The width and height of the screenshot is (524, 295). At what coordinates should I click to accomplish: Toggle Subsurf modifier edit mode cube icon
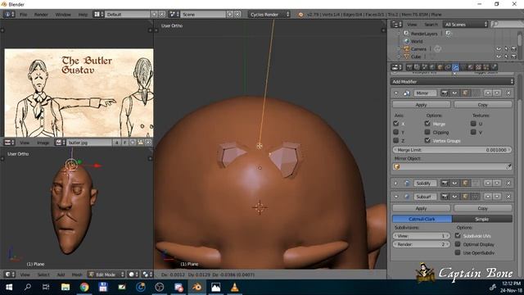pos(465,197)
